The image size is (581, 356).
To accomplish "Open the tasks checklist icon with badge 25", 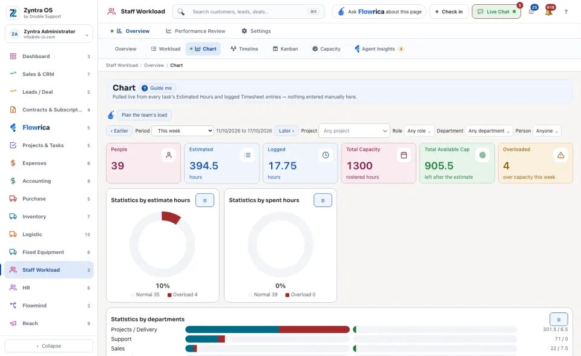I will point(531,12).
